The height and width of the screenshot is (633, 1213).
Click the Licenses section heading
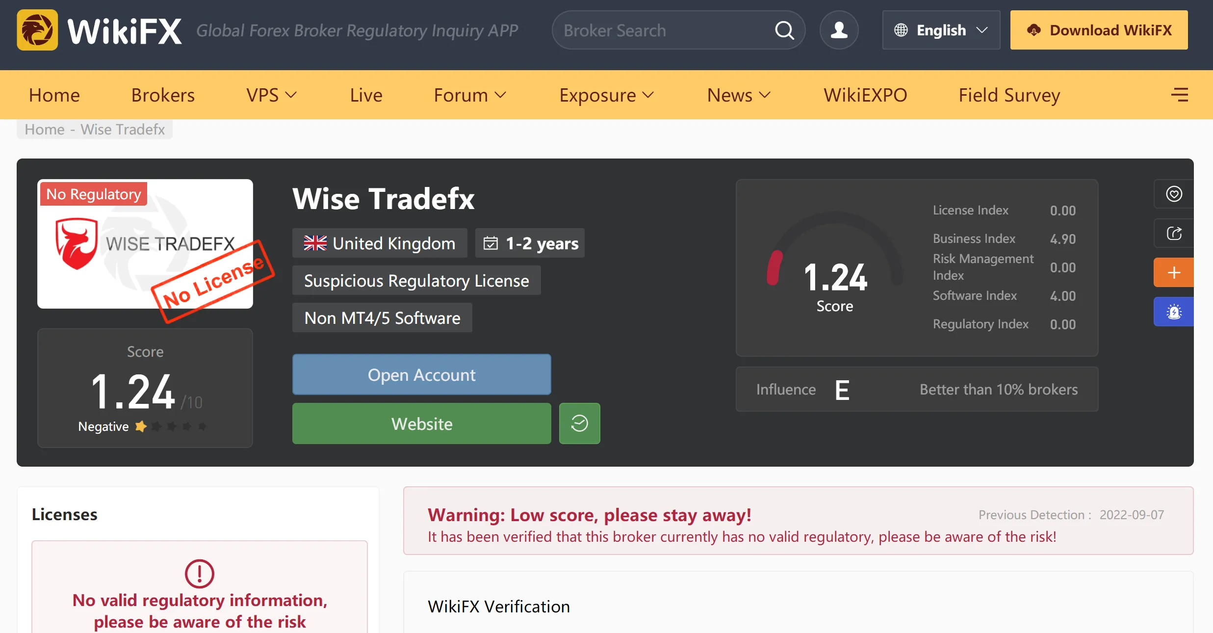coord(65,514)
